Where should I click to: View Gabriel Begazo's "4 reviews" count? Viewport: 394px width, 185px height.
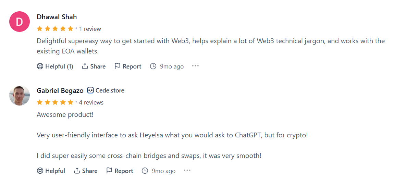[x=91, y=102]
